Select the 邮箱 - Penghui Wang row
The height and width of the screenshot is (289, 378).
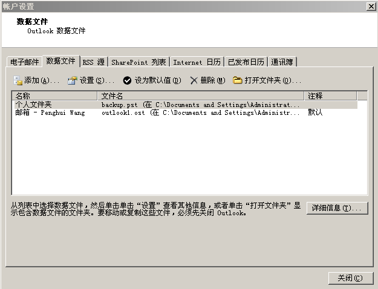185,112
